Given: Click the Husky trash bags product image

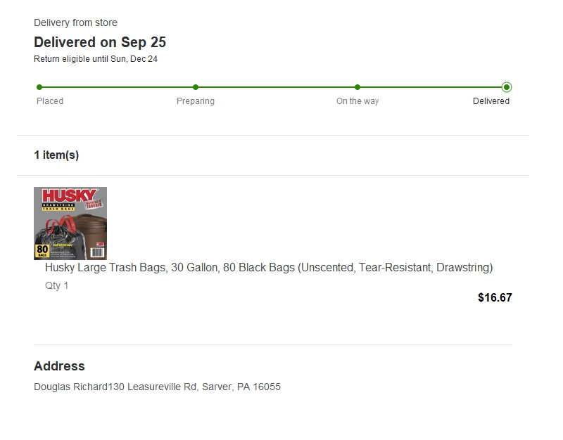Looking at the screenshot, I should point(70,224).
